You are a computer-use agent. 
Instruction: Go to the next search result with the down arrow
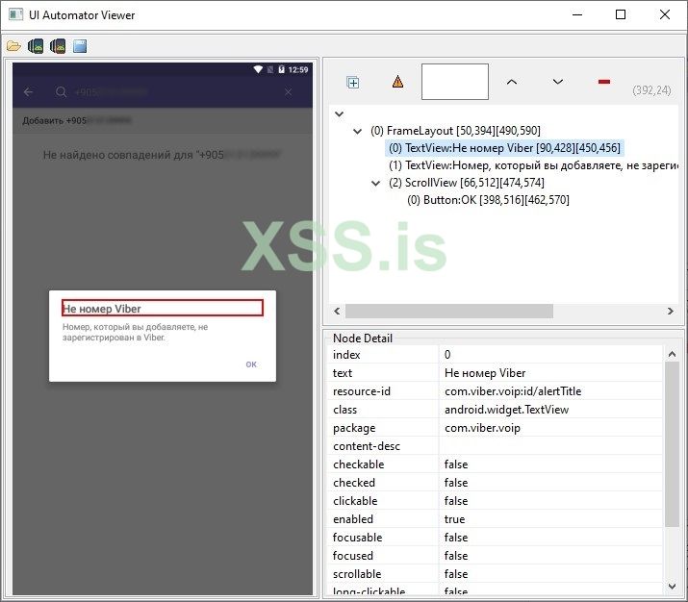pos(558,82)
